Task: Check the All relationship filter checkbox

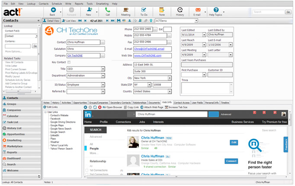Action: pos(87,166)
